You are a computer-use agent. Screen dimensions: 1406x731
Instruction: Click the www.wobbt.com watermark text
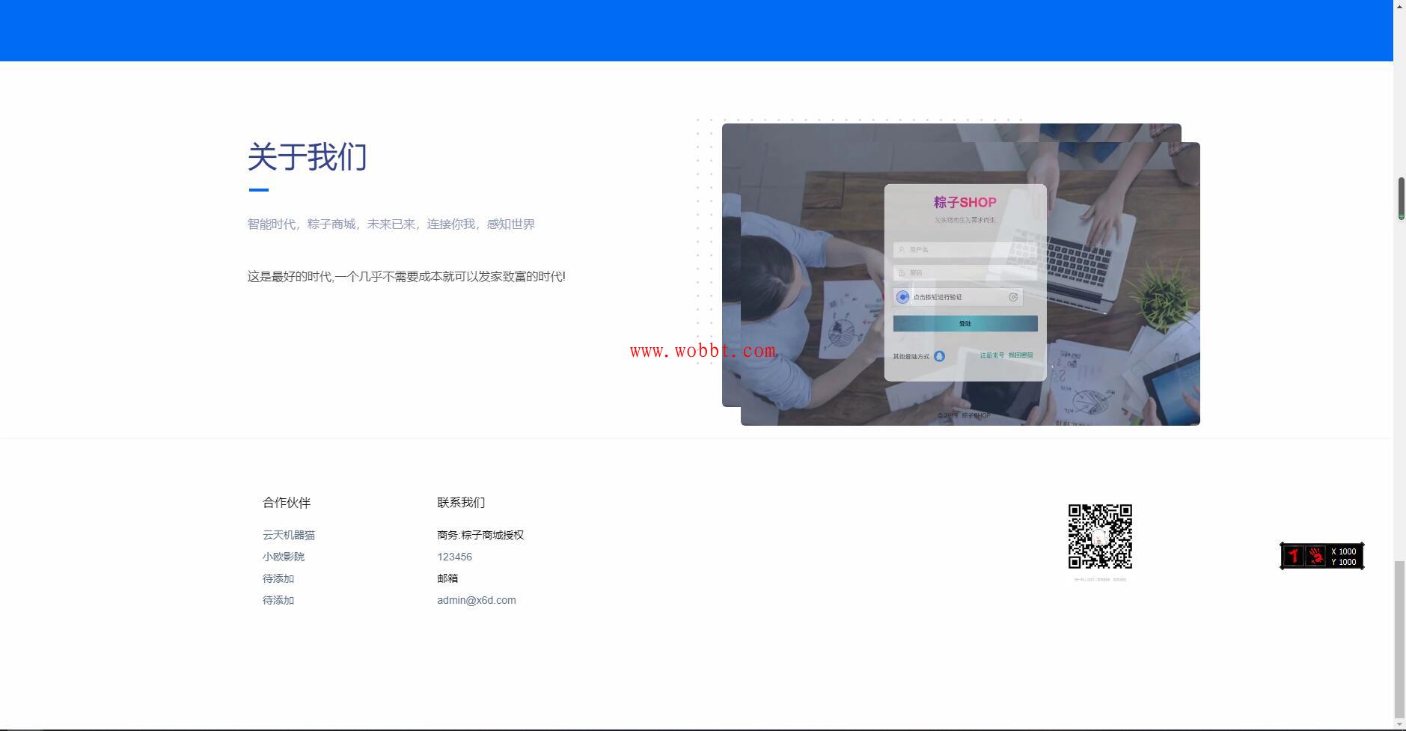click(x=703, y=349)
